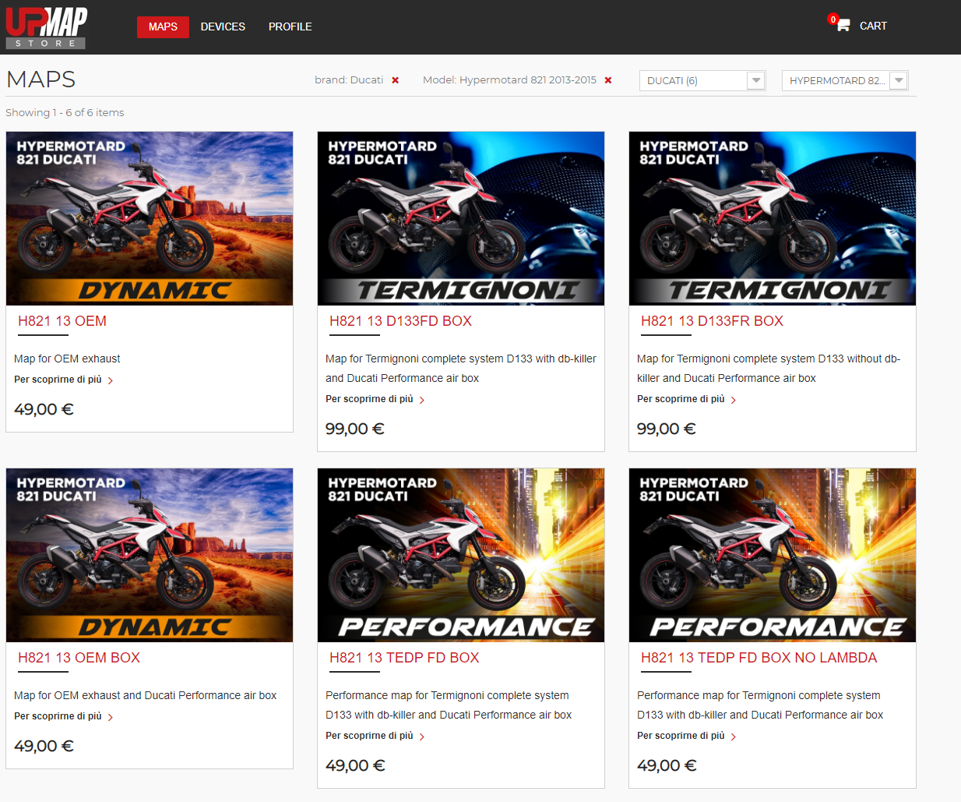Image resolution: width=961 pixels, height=802 pixels.
Task: Open the D133FD BOX Termignoni thumbnail
Action: (x=461, y=218)
